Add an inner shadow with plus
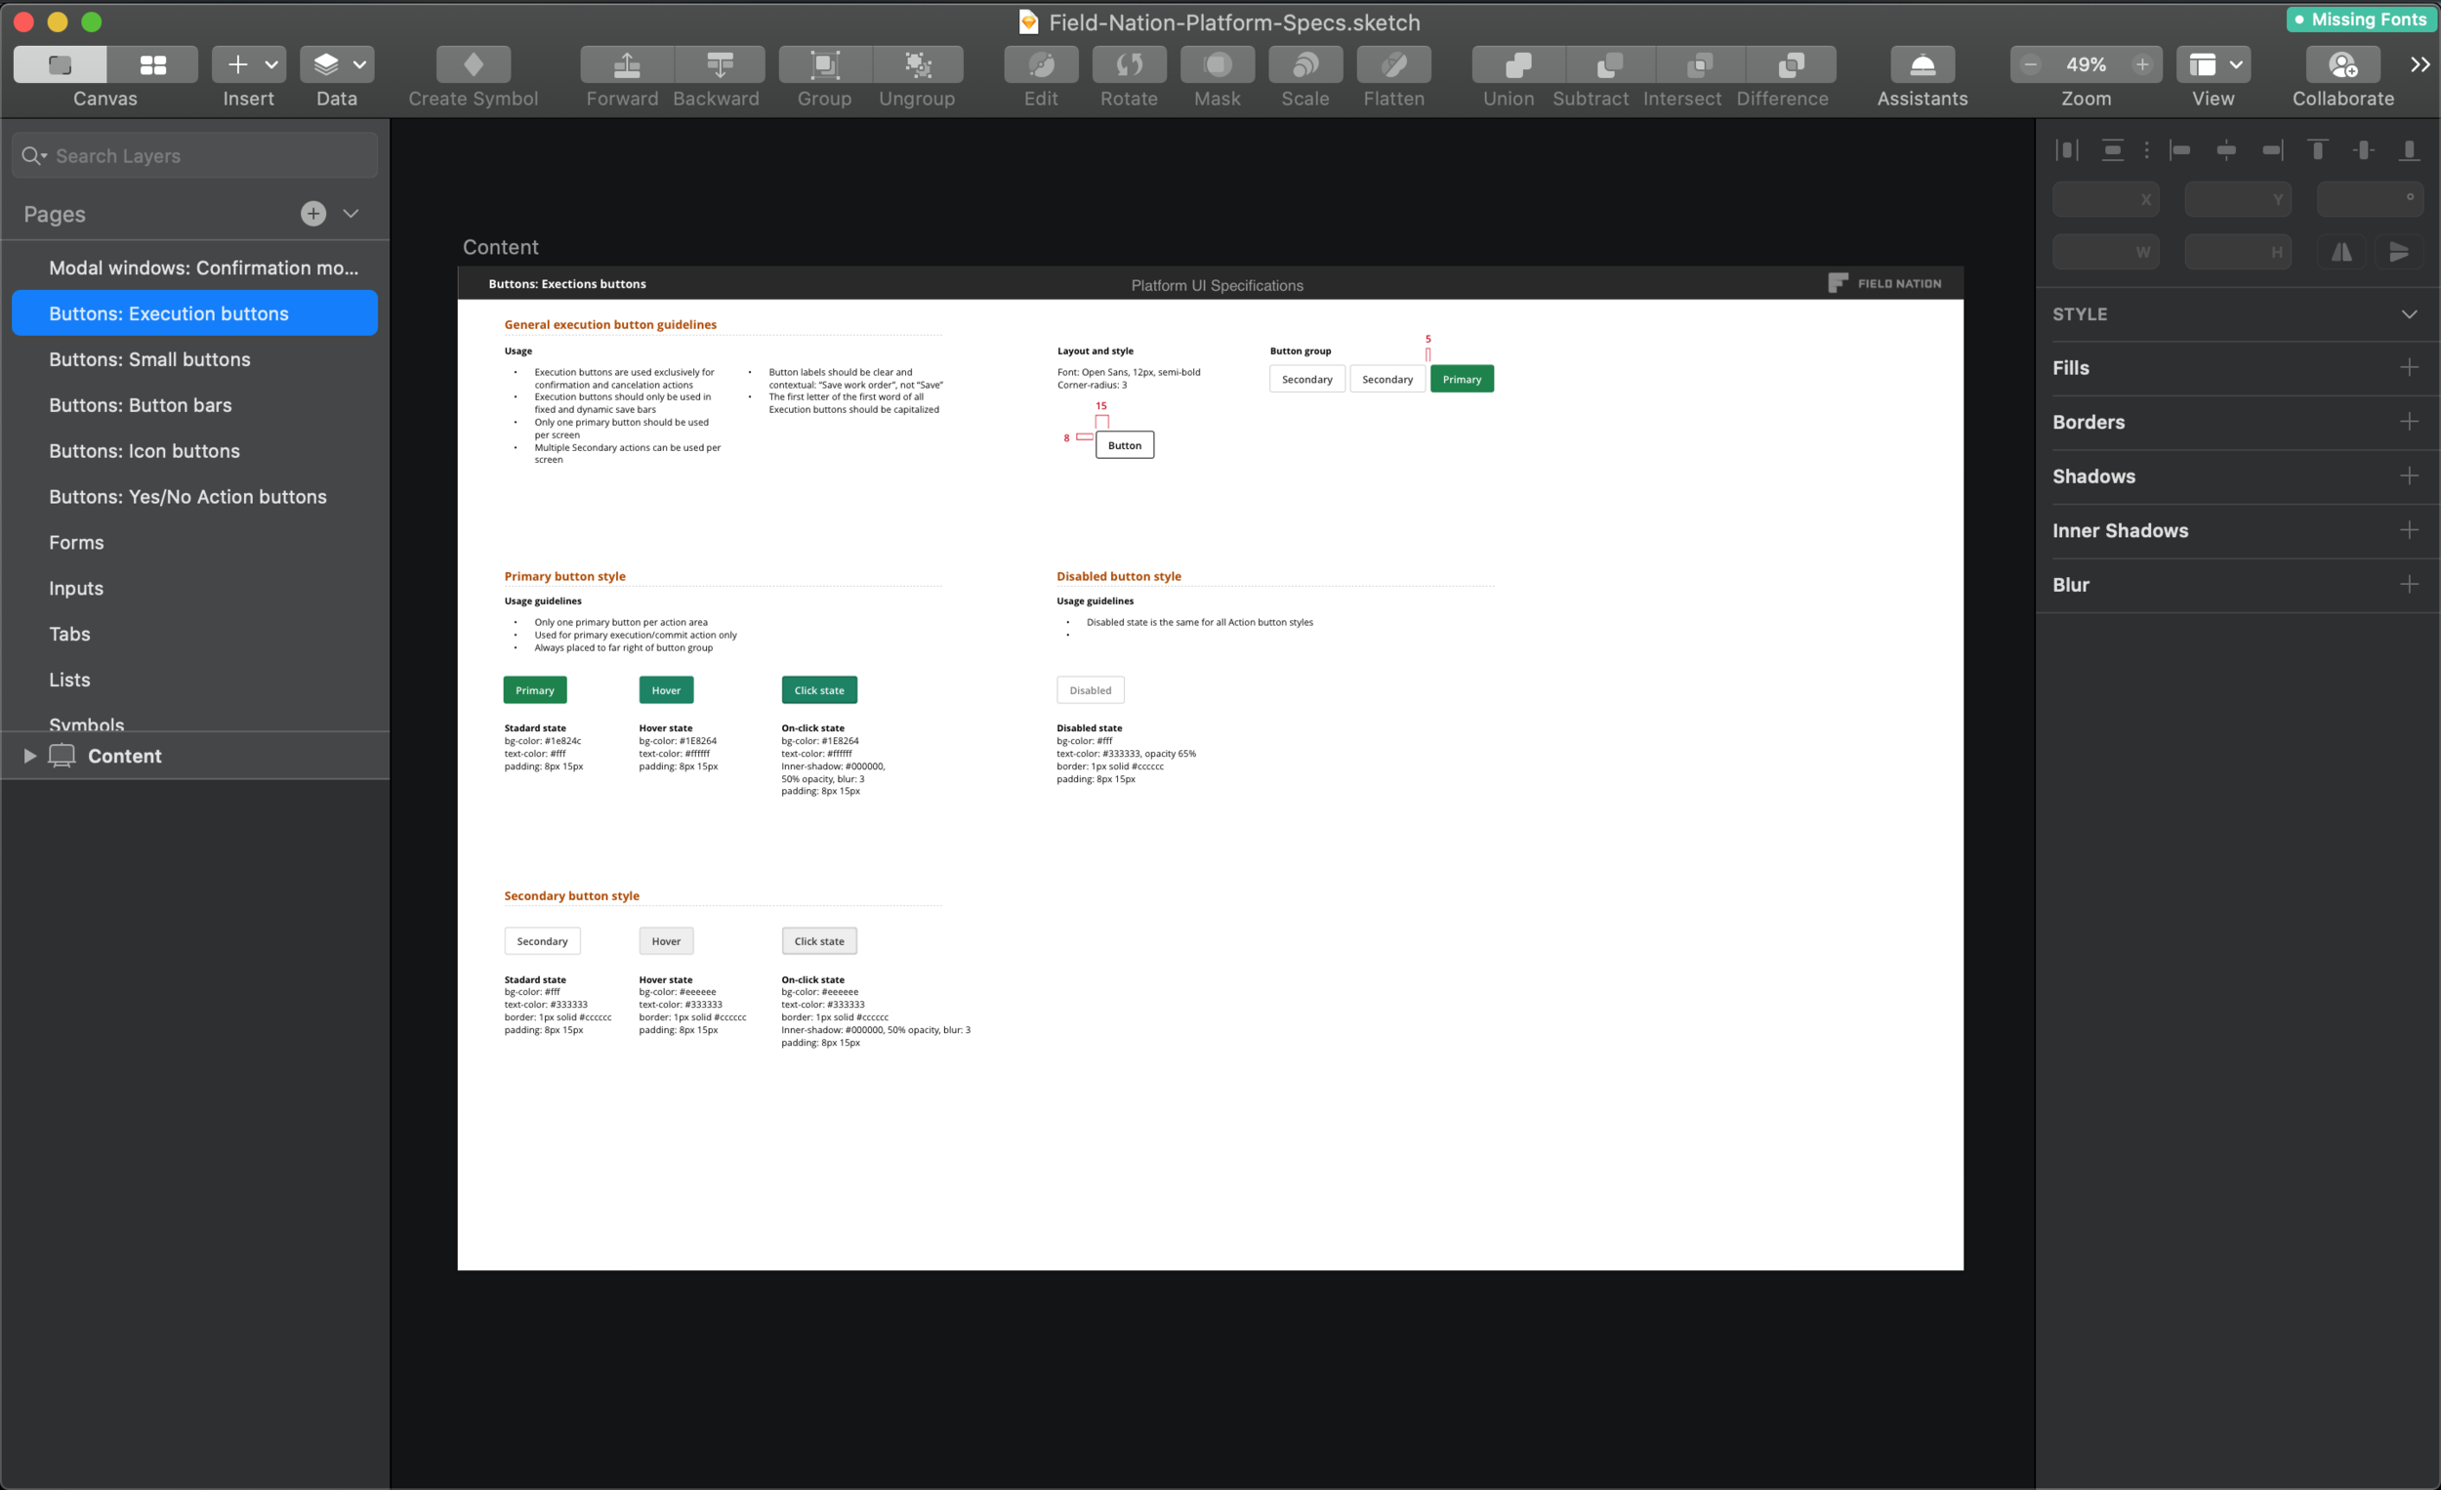This screenshot has width=2441, height=1490. [2410, 530]
